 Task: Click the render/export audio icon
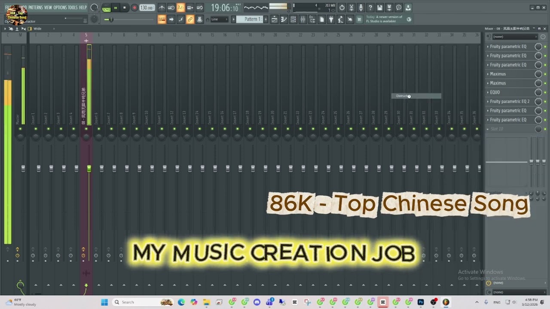tap(389, 8)
